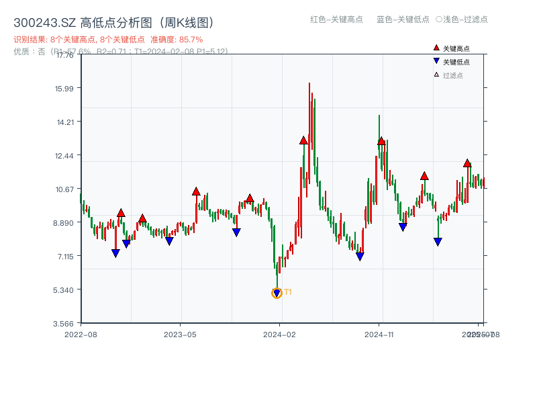Screen dimensions: 537x403
Task: Click the header legend text 蓝色-关键低点
Action: click(403, 19)
